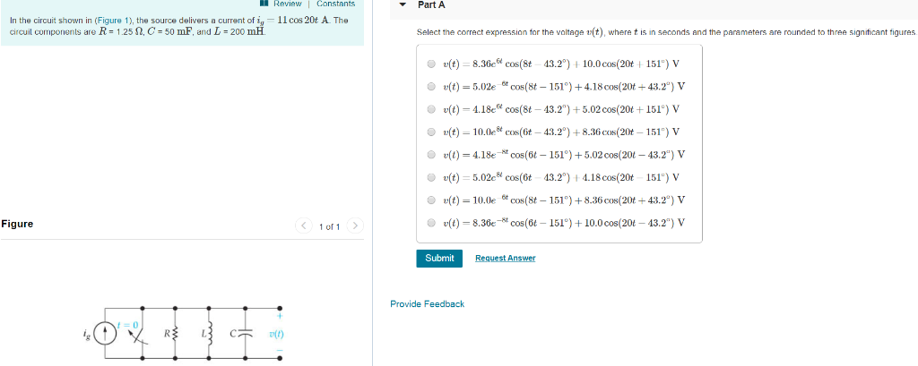Click the v(t) voltage label in the circuit
The width and height of the screenshot is (918, 366).
(x=276, y=335)
